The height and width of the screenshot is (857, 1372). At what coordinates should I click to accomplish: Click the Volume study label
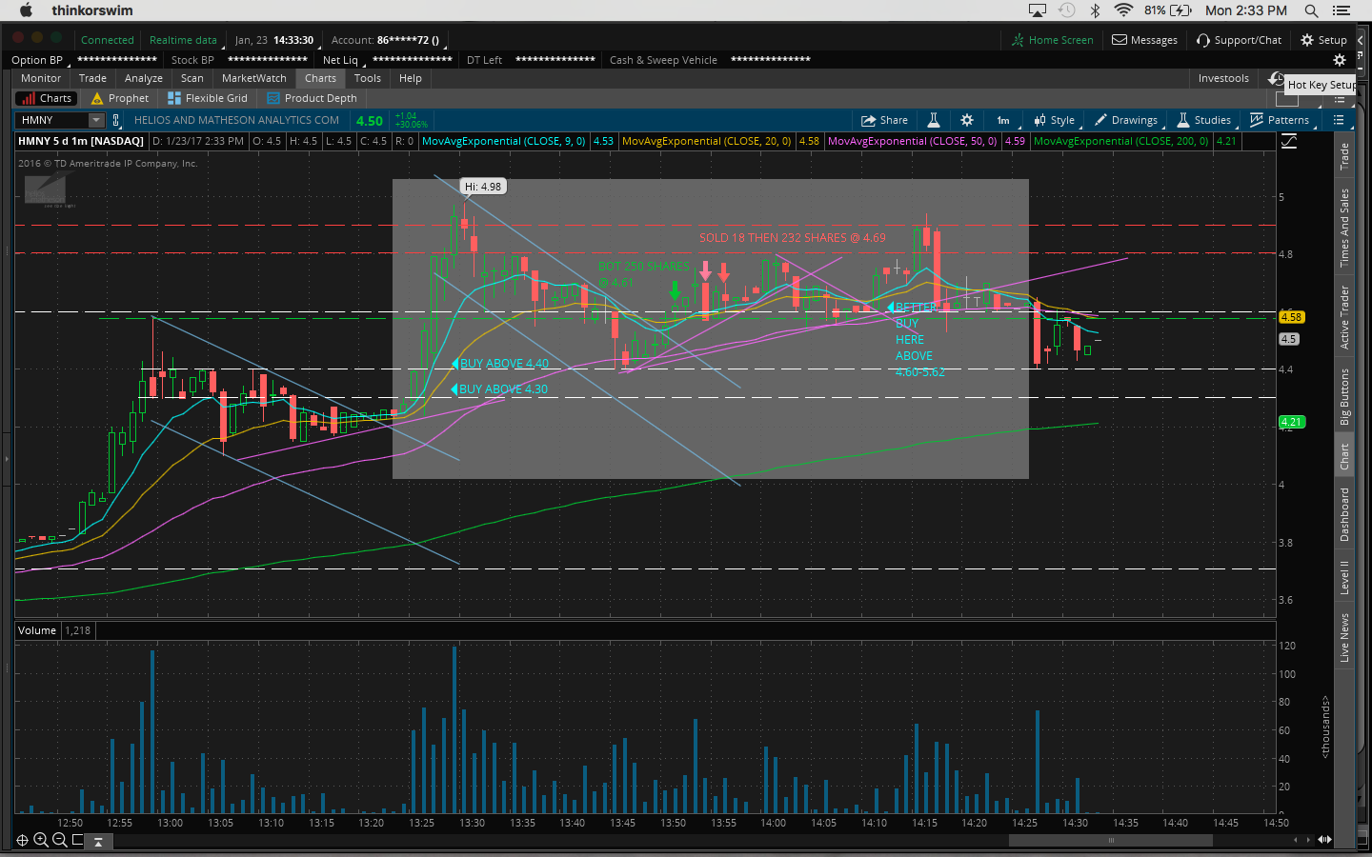coord(37,630)
